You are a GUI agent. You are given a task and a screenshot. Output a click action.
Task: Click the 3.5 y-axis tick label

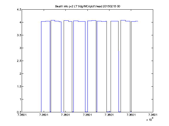[19, 35]
